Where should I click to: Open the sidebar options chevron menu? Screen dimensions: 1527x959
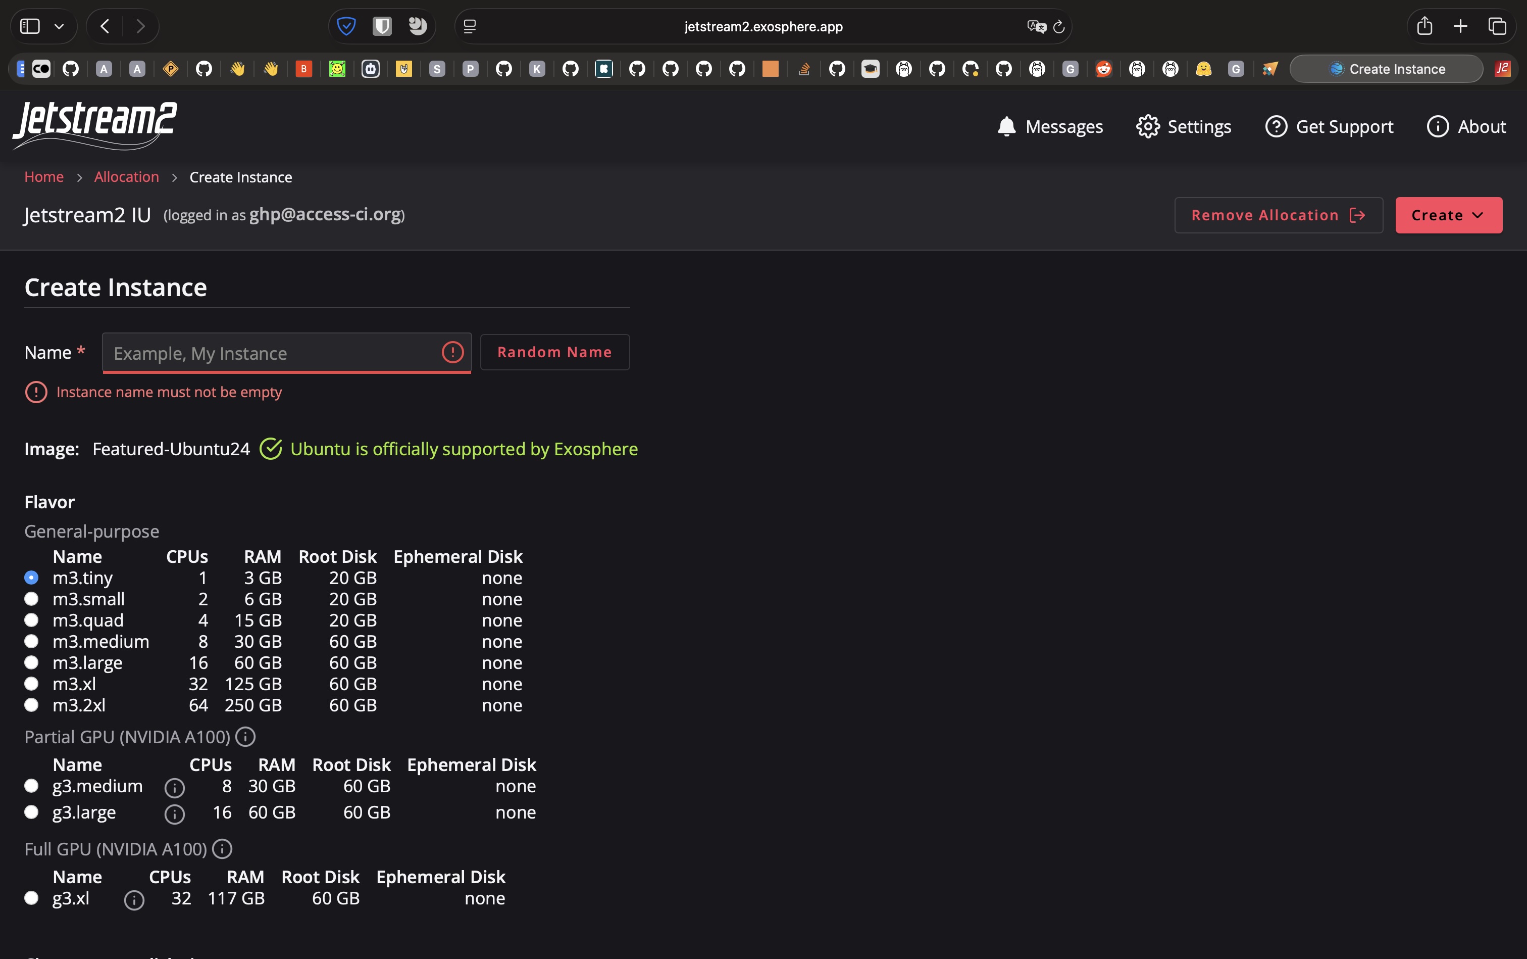(59, 26)
